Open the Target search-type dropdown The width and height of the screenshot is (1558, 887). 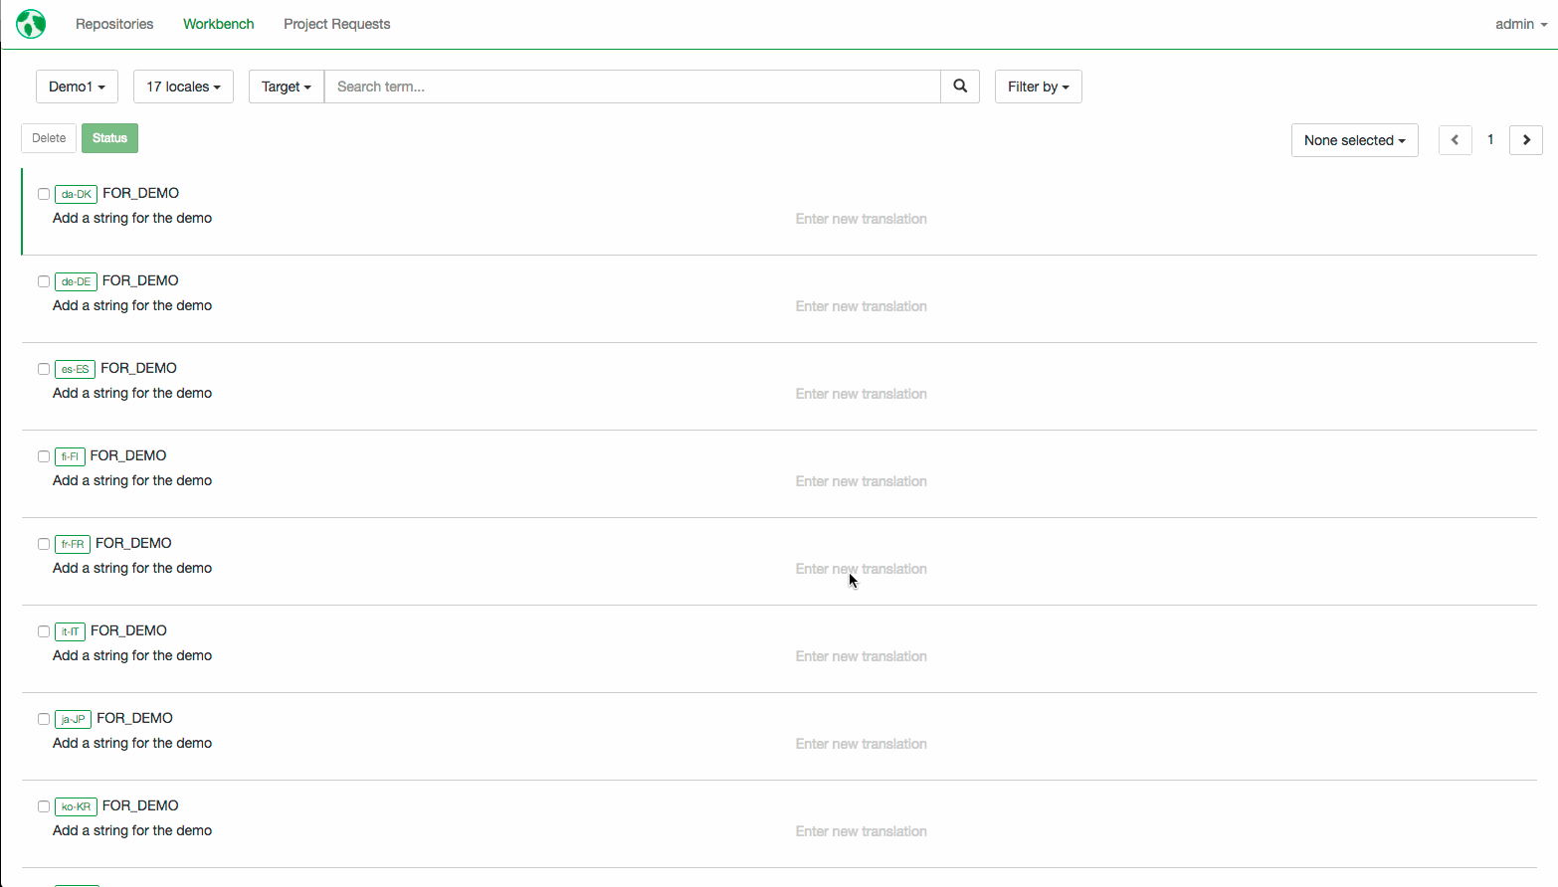tap(287, 87)
